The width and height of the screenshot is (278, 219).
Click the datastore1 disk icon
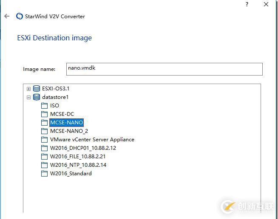[37, 97]
